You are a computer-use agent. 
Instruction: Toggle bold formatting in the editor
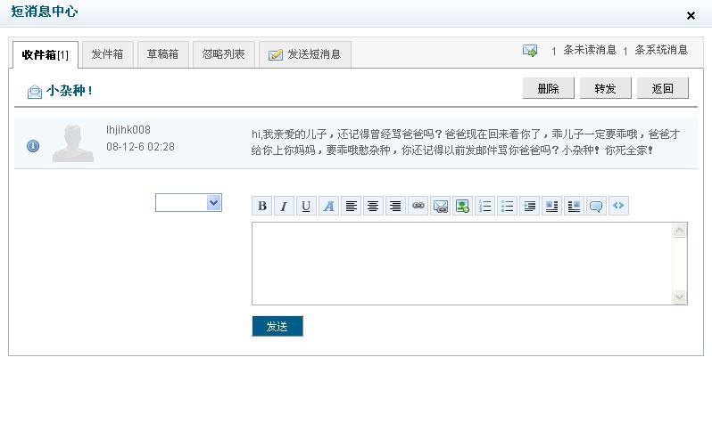pos(262,207)
